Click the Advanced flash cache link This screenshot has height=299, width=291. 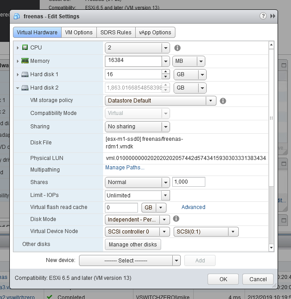click(x=193, y=207)
